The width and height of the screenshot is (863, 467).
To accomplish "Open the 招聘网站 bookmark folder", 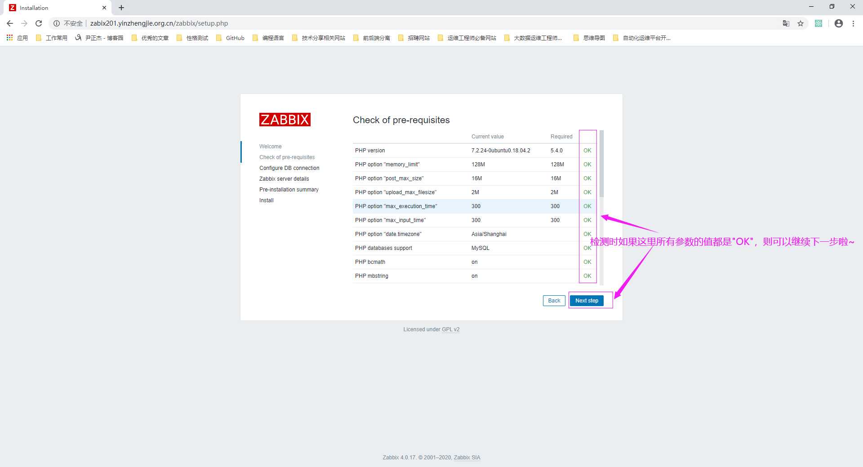I will point(414,38).
